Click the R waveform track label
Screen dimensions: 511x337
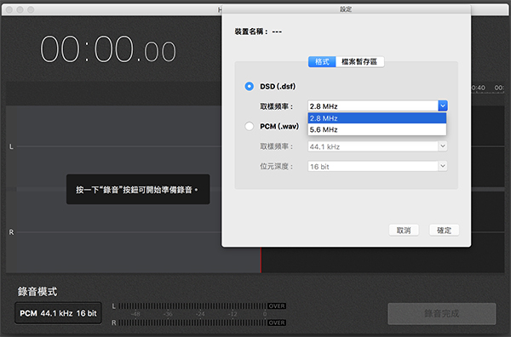pos(11,232)
